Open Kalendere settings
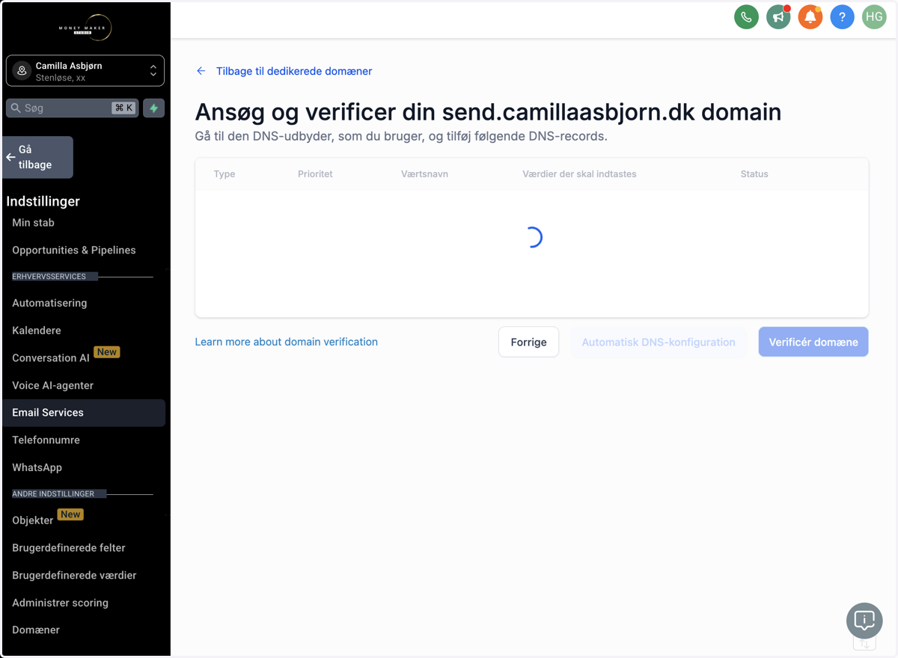Screen dimensions: 898x658 37,330
